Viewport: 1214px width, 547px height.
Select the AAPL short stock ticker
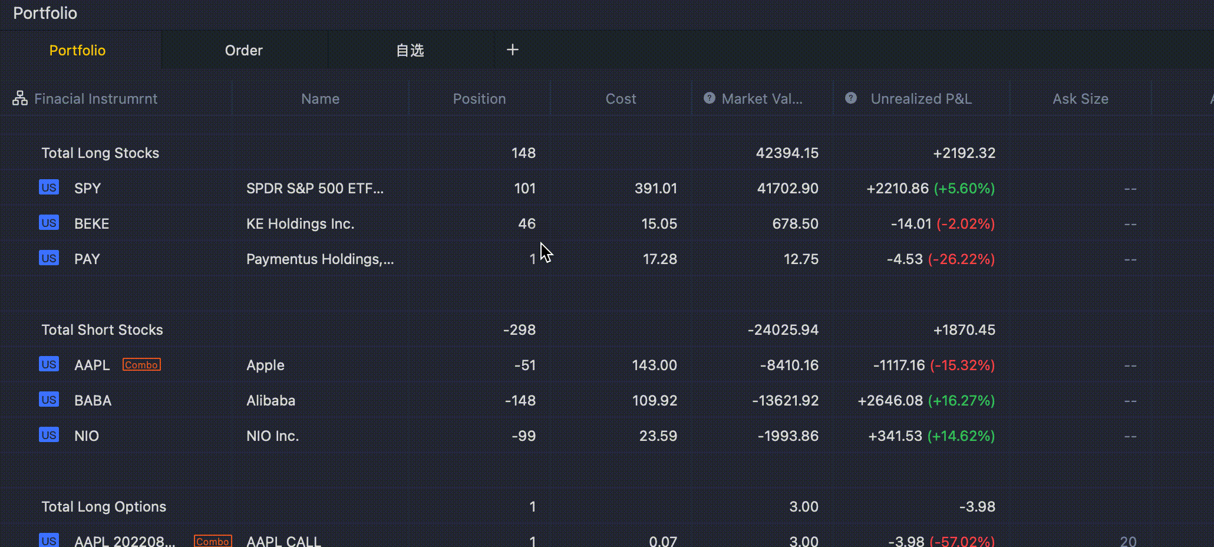[x=92, y=365]
